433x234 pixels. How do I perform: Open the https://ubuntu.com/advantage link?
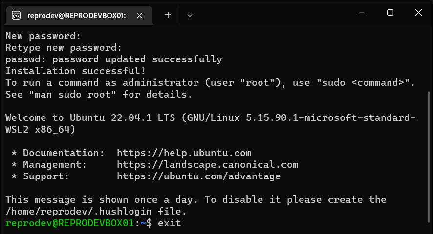198,176
